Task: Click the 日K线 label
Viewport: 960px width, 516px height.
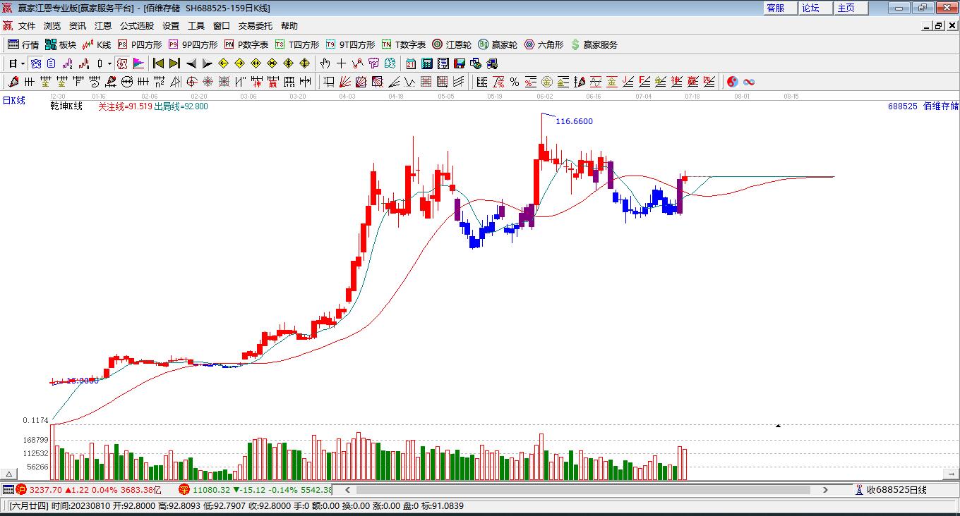Action: (13, 100)
